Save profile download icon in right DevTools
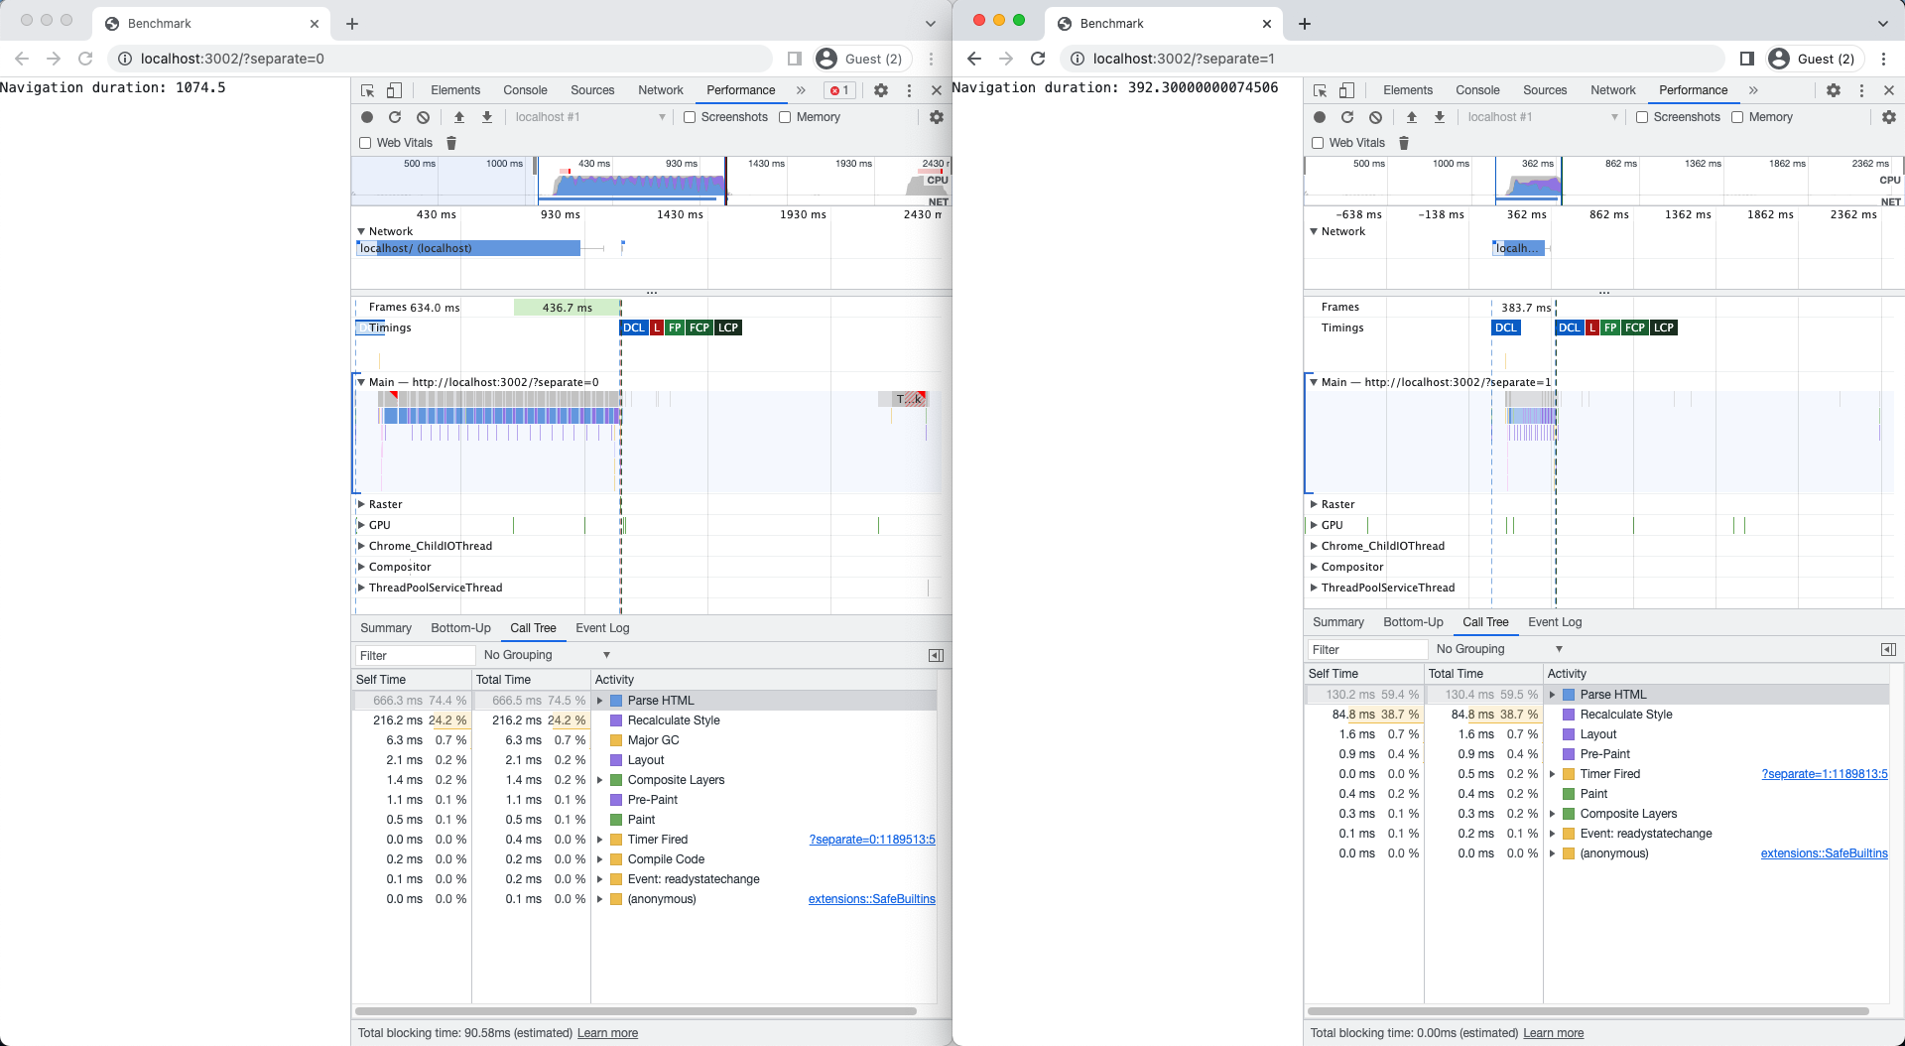 point(1440,117)
